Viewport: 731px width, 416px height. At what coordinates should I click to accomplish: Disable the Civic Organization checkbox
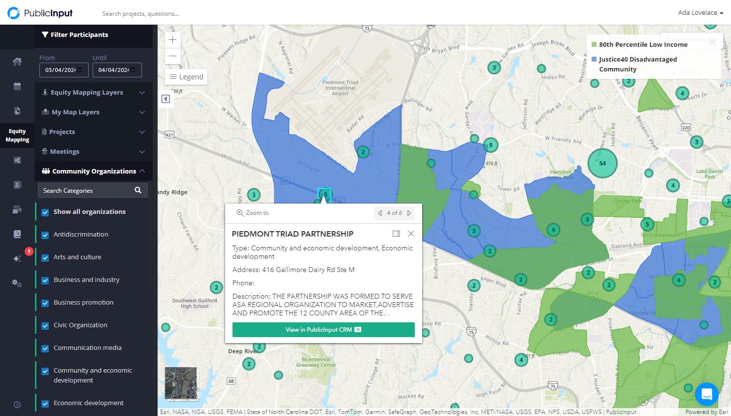tap(45, 326)
